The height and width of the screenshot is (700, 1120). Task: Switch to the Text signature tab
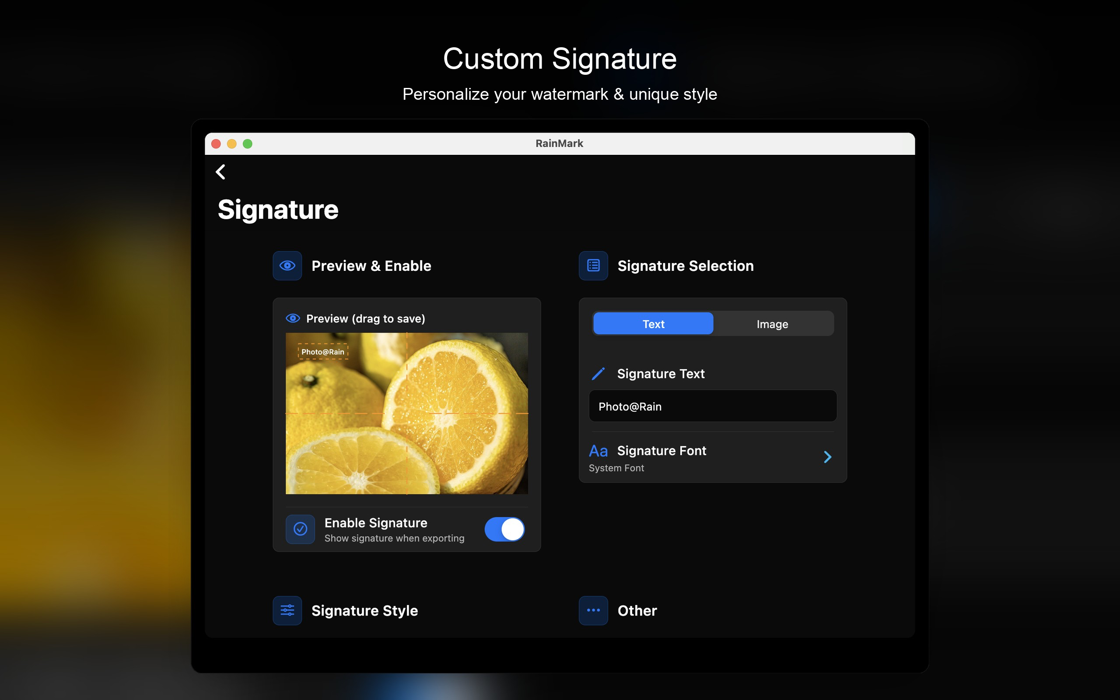[x=653, y=324]
